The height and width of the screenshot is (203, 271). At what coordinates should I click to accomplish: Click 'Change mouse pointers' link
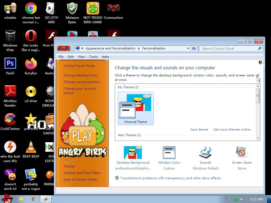pyautogui.click(x=82, y=82)
